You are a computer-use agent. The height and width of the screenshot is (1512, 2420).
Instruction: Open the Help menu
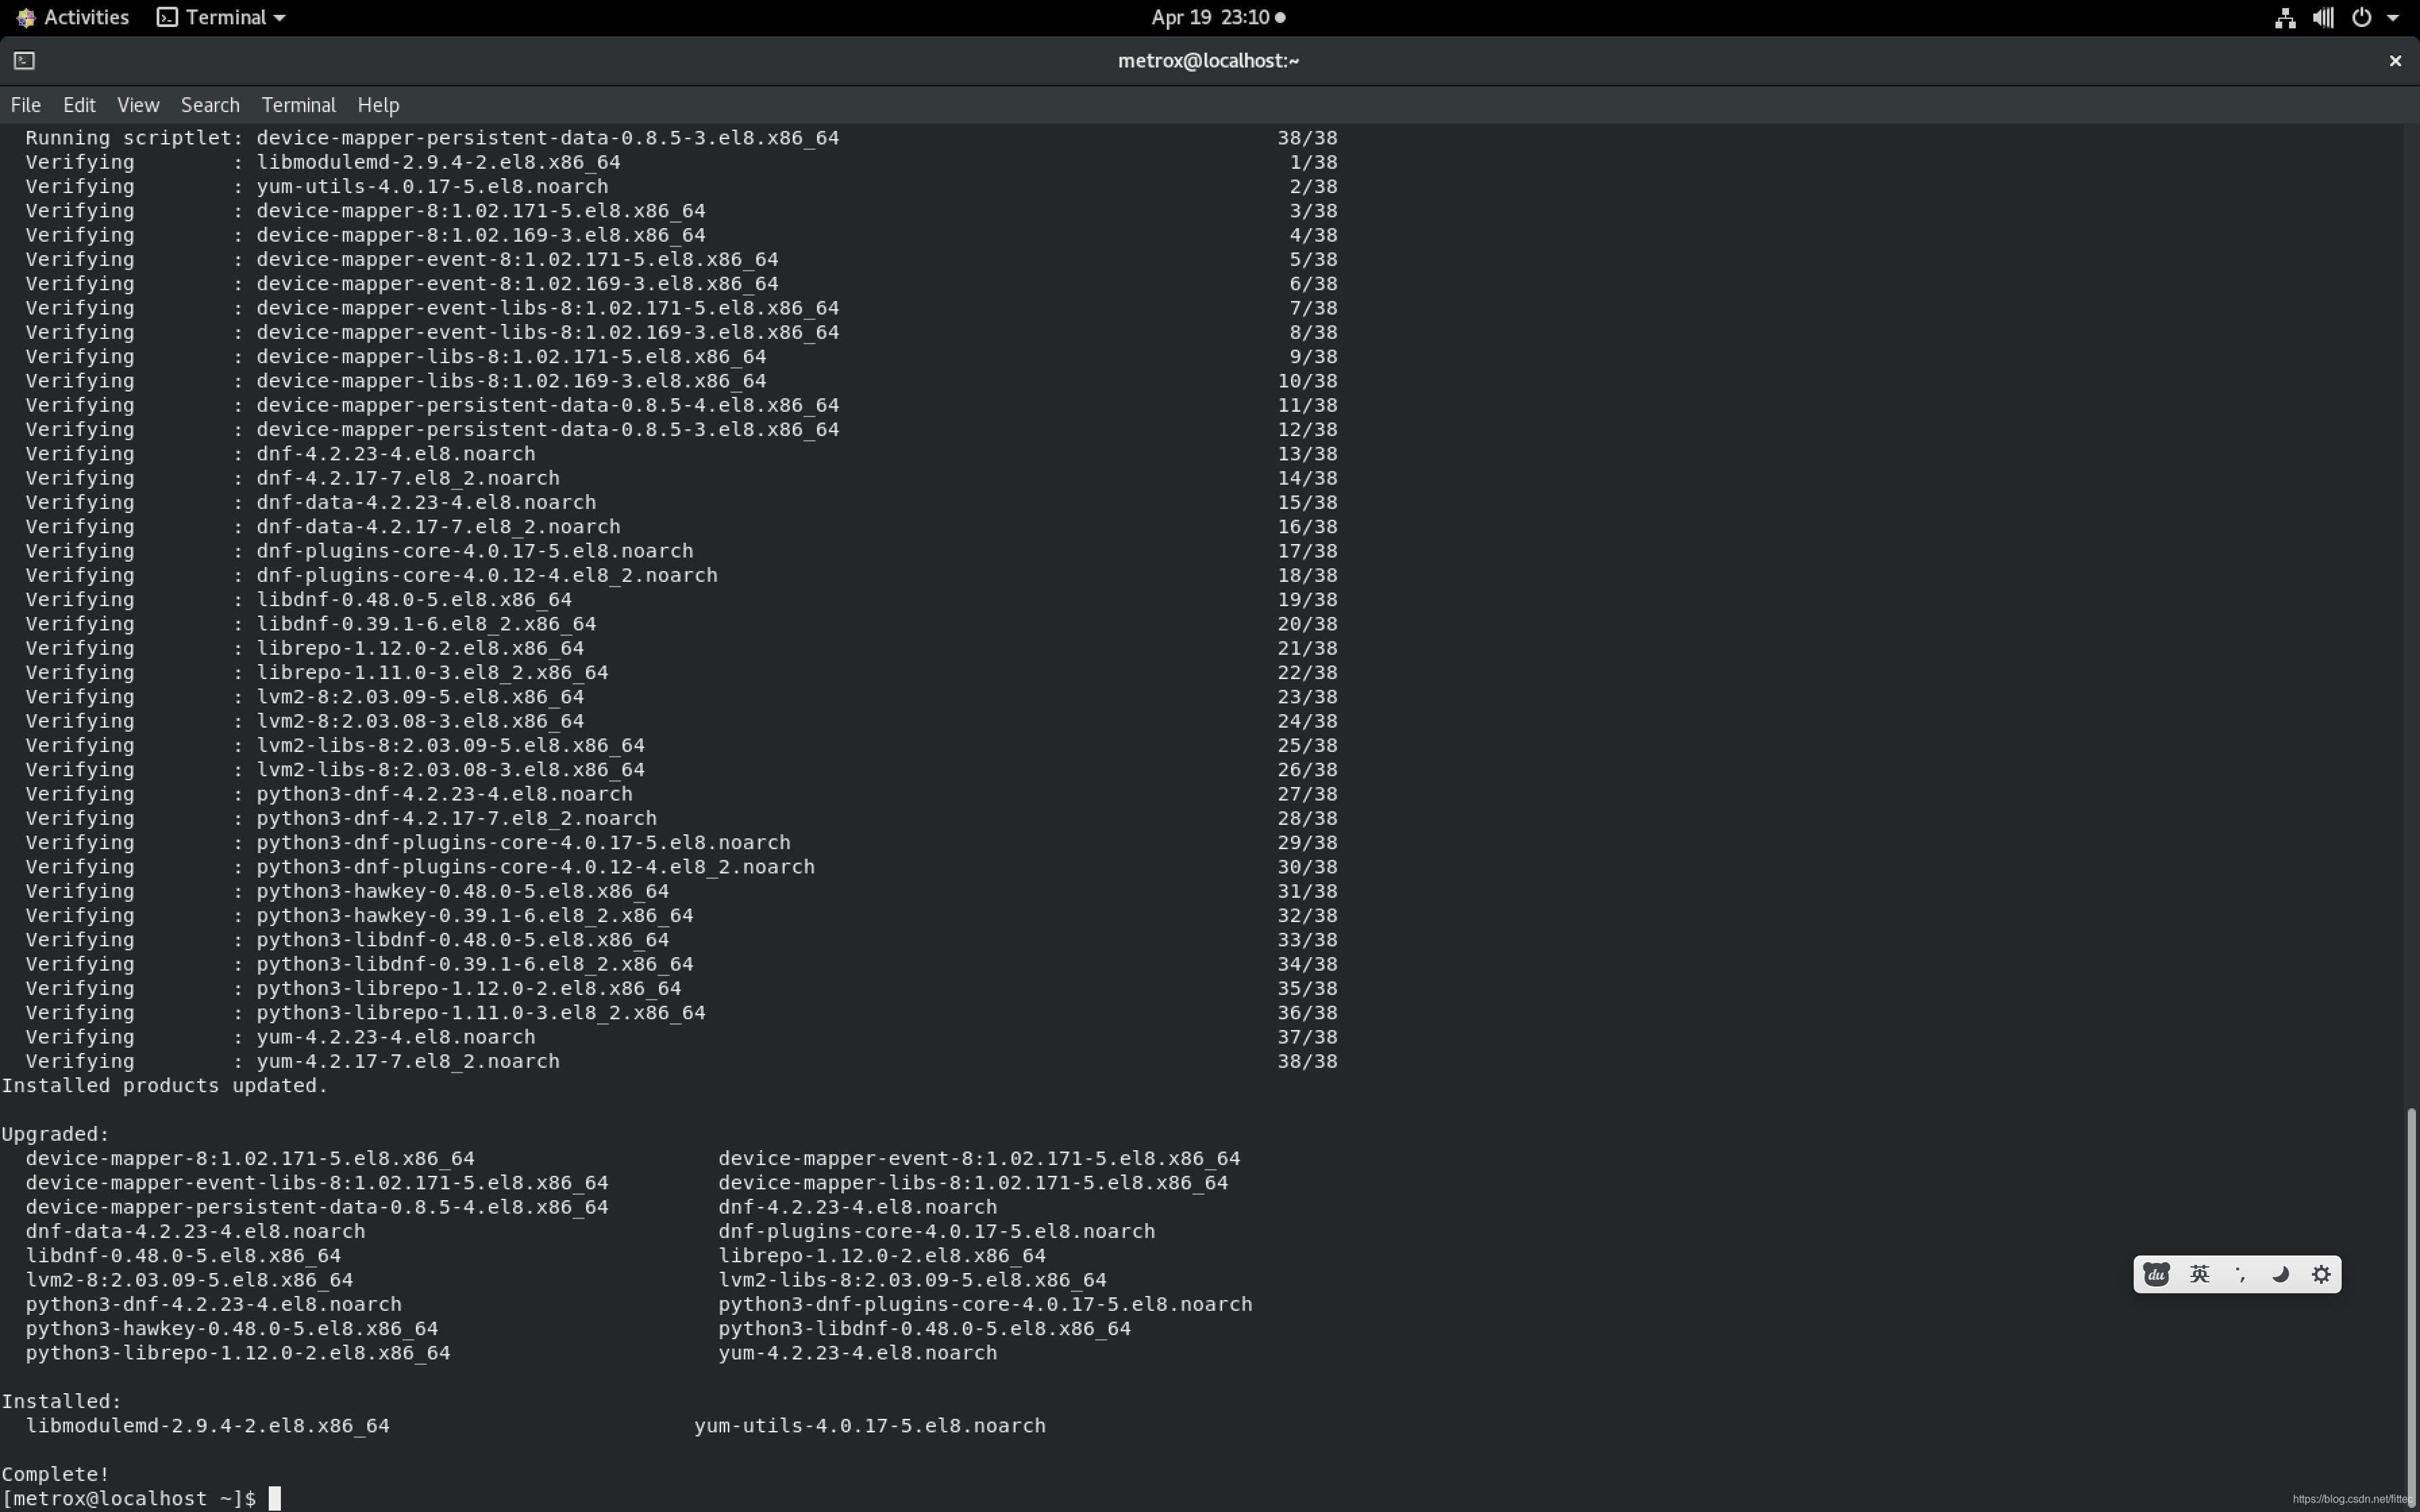(378, 105)
